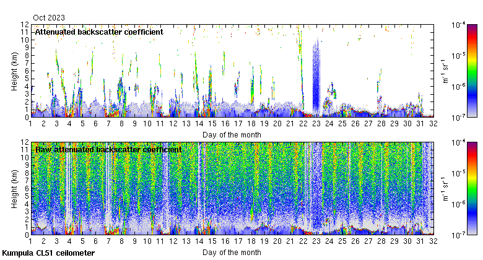Click day 4 tick label on lower plot axis
This screenshot has width=483, height=260.
point(69,241)
